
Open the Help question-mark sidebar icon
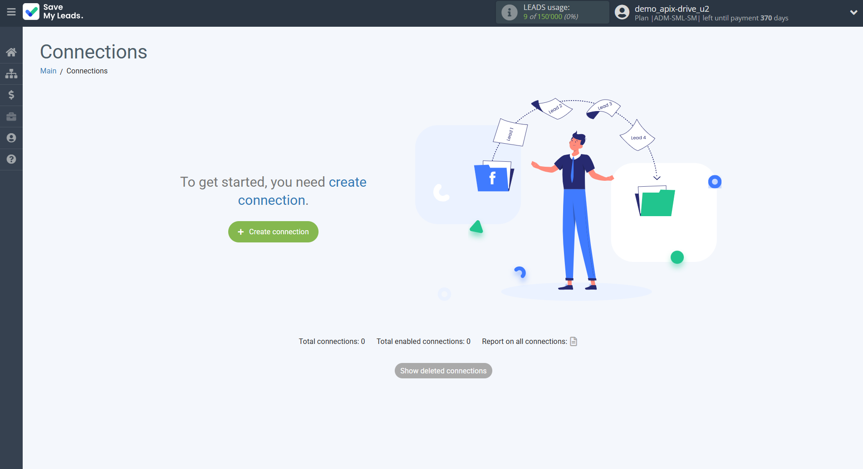11,160
